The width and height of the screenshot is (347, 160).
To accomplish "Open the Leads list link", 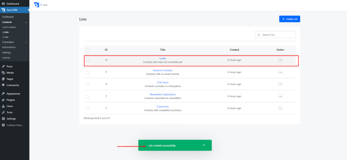I will point(163,58).
